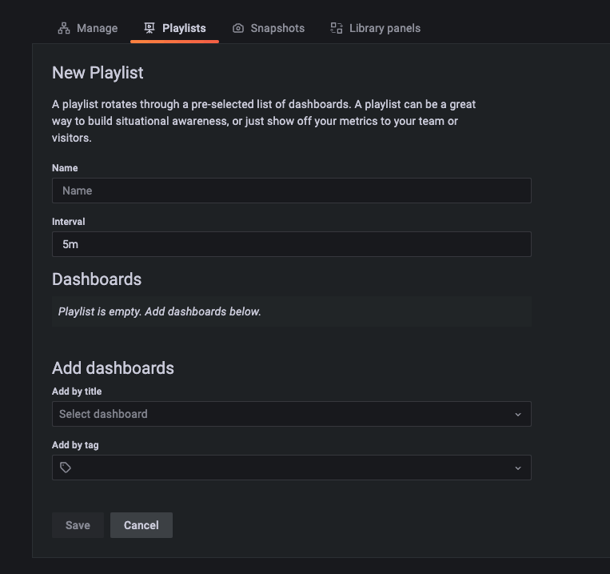The height and width of the screenshot is (574, 610).
Task: Switch to the Manage tab
Action: click(x=97, y=28)
